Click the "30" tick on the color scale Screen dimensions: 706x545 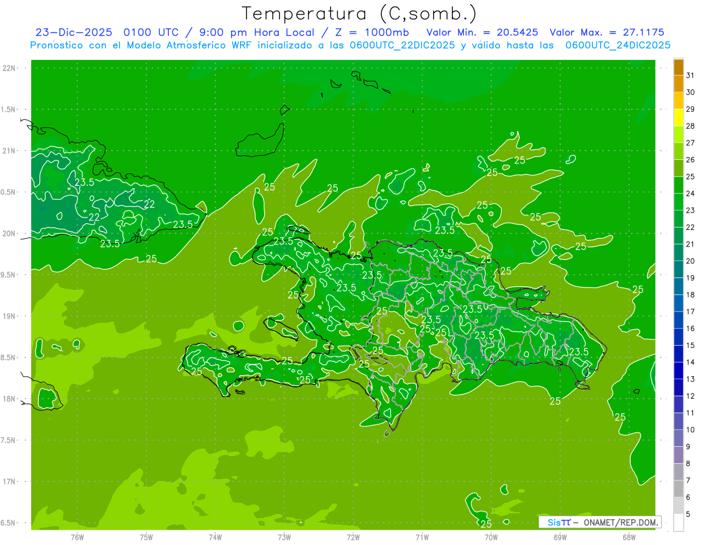(691, 92)
